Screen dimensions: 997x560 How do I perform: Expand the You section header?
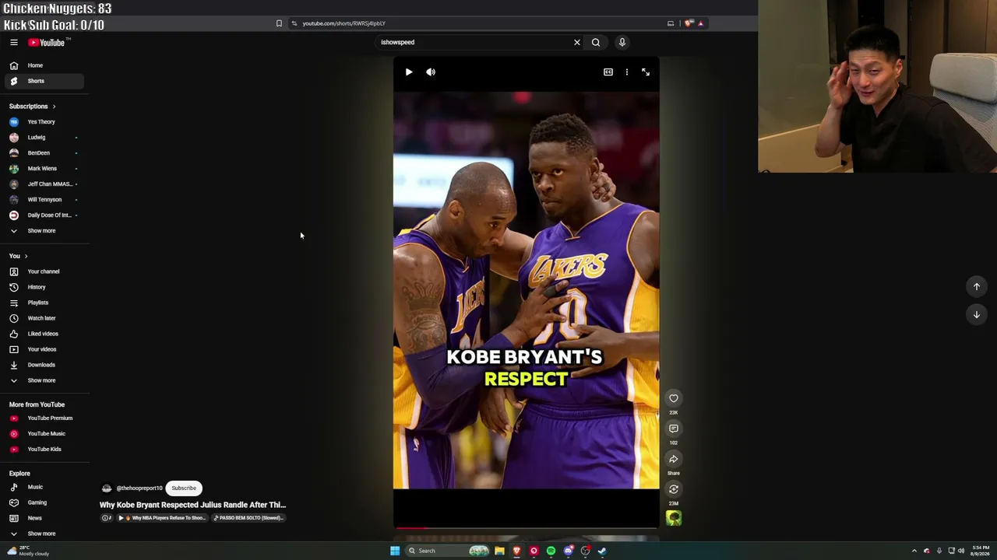(19, 256)
